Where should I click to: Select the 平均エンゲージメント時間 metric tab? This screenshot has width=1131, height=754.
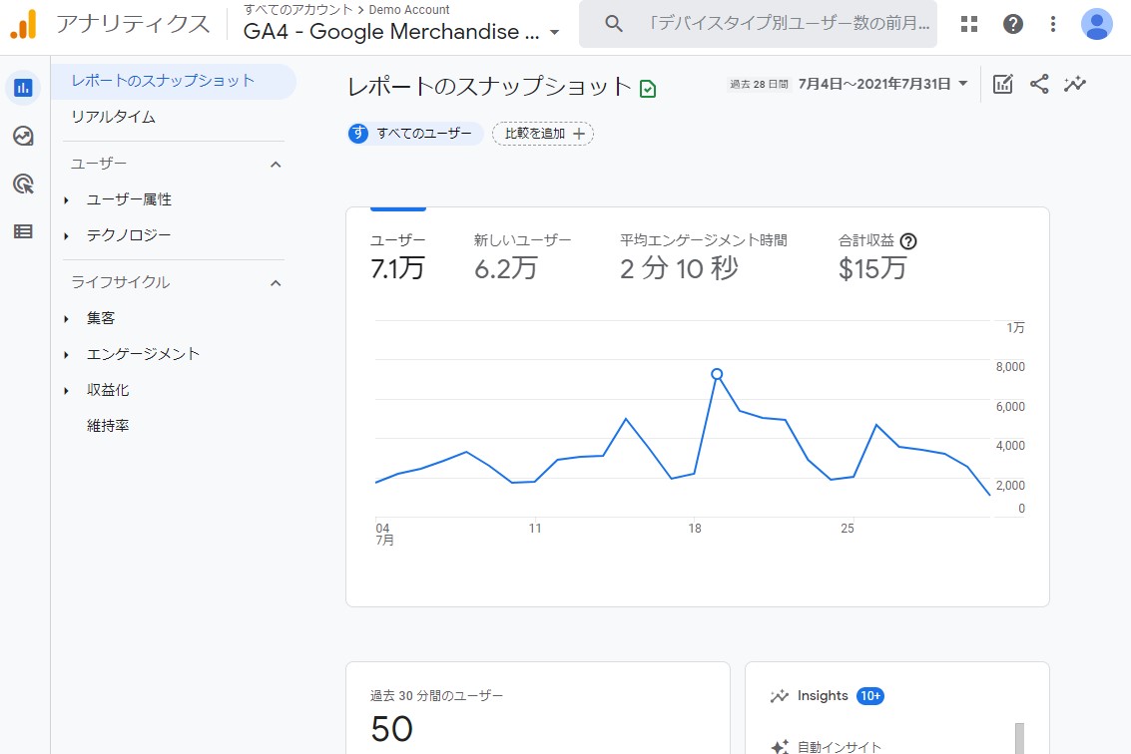tap(704, 256)
